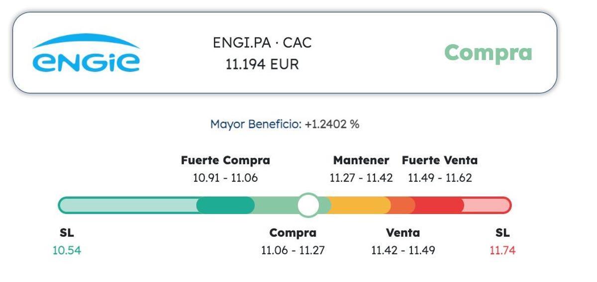
Task: Click the 11.194 EUR price
Action: [x=262, y=65]
